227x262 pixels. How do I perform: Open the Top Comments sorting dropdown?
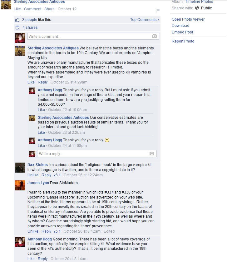pos(145,20)
